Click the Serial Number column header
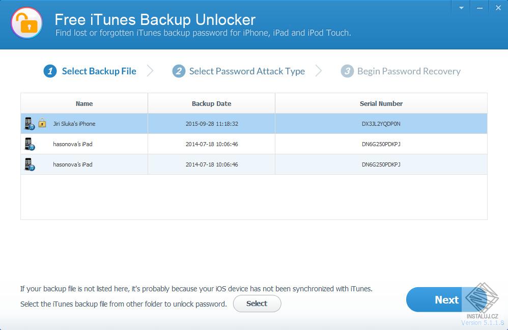Viewport: 508px width, 330px height. click(381, 103)
